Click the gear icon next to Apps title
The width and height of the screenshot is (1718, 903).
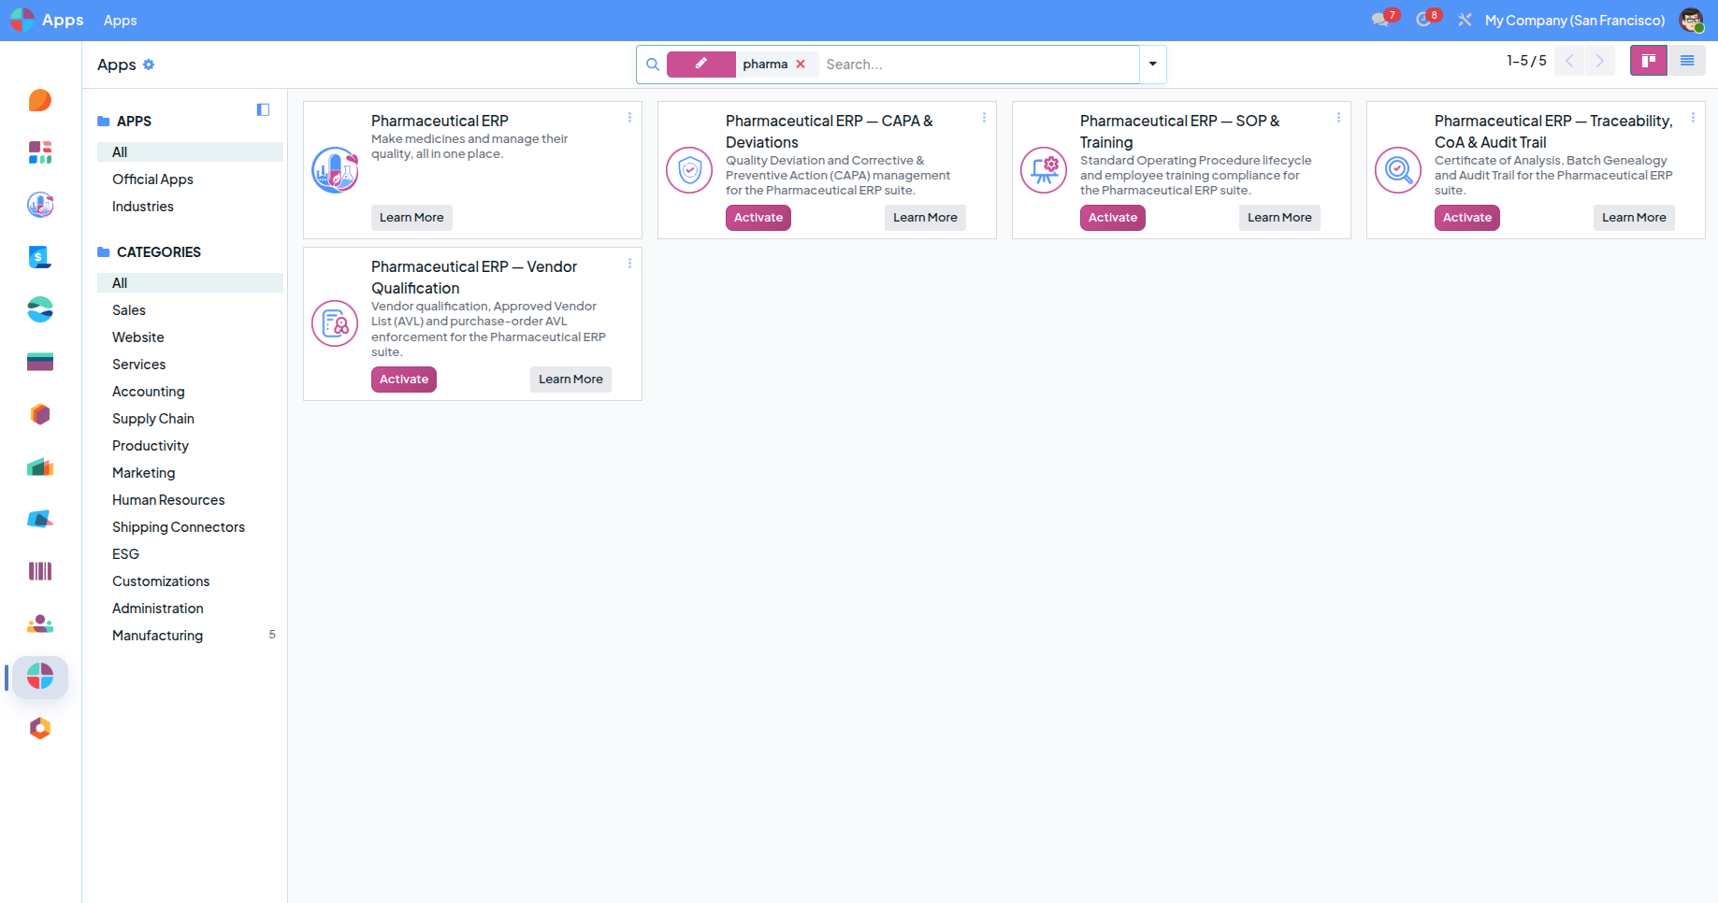pos(149,64)
